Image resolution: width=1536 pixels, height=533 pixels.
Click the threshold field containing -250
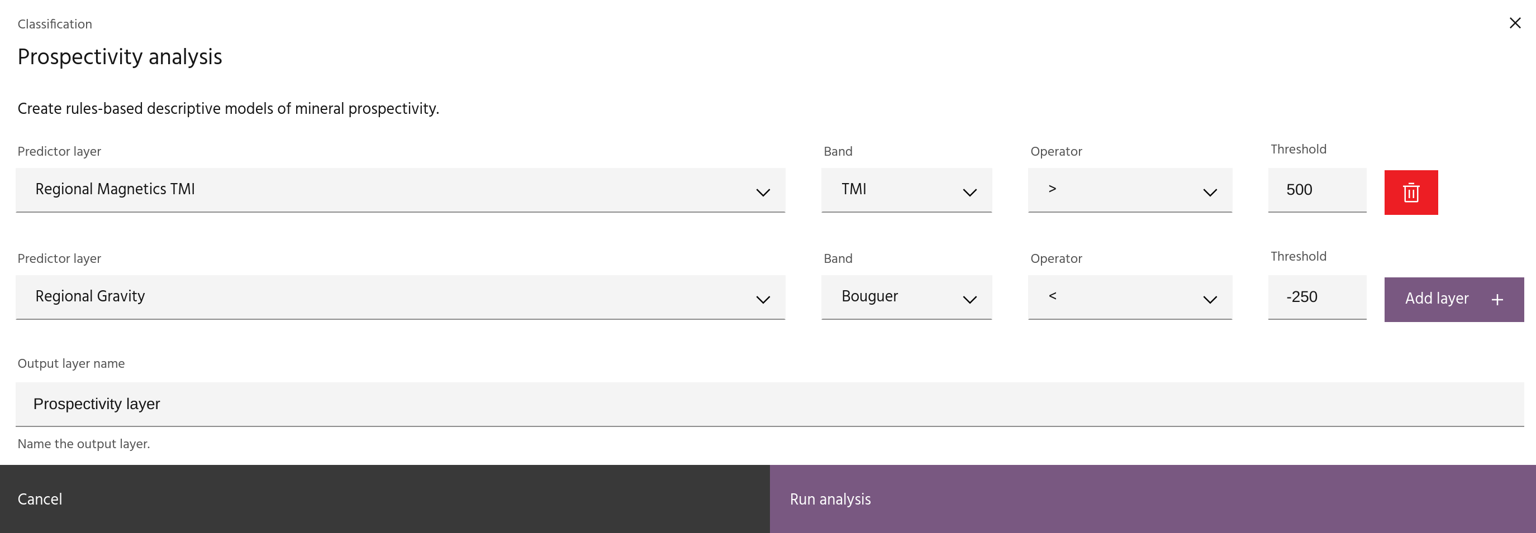pyautogui.click(x=1316, y=297)
